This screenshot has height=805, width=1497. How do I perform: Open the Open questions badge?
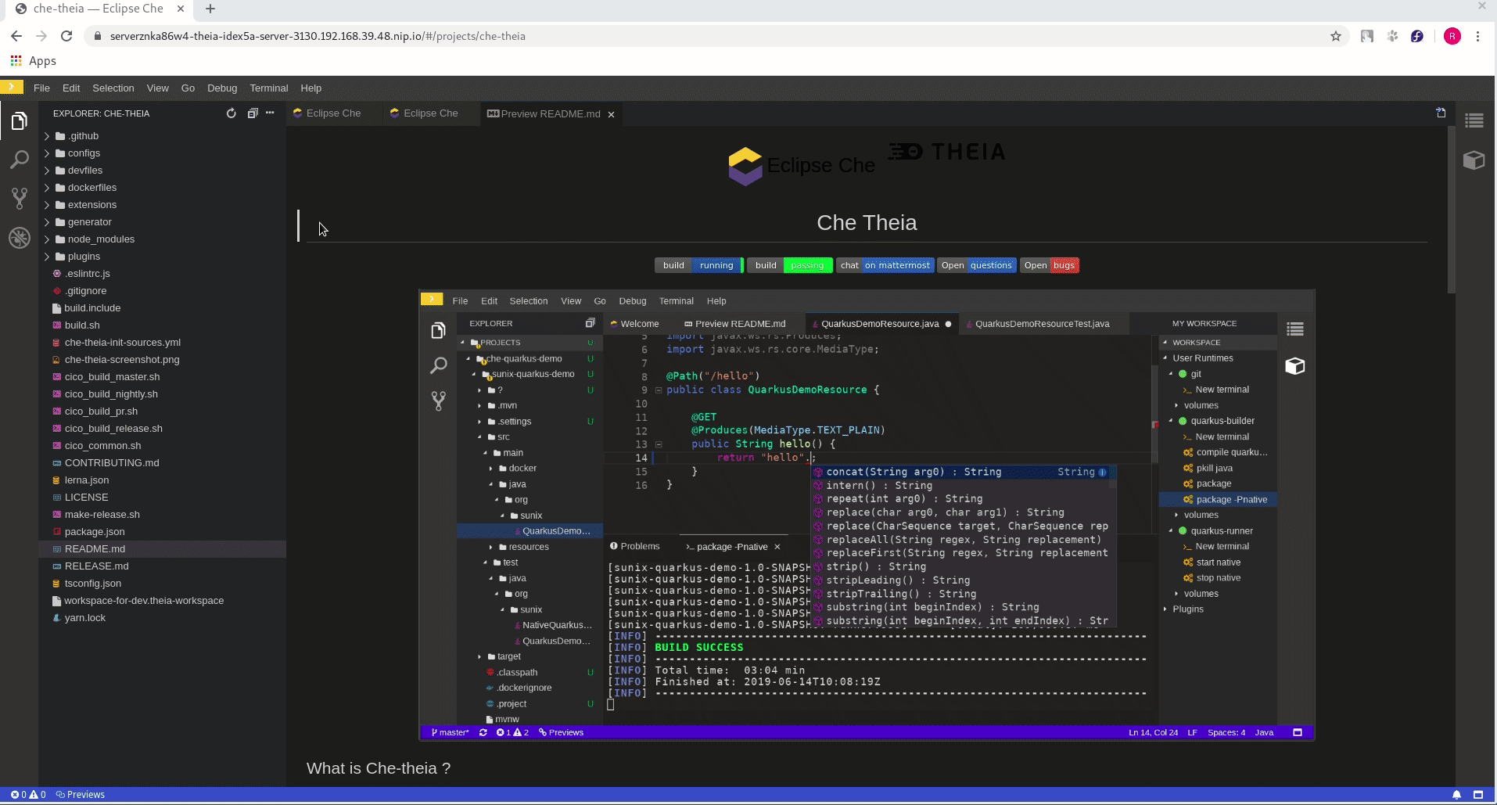pos(977,265)
